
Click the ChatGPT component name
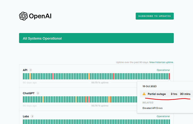pos(29,93)
